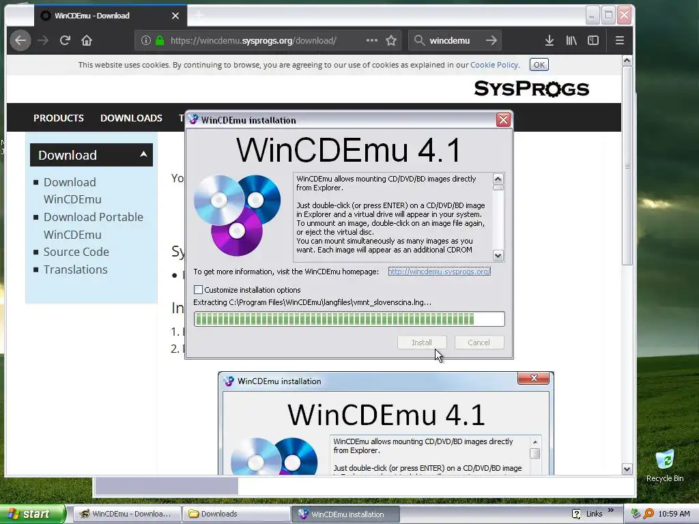Open wincdemu.sysprogs.org homepage link in installer
This screenshot has width=699, height=524.
point(440,272)
